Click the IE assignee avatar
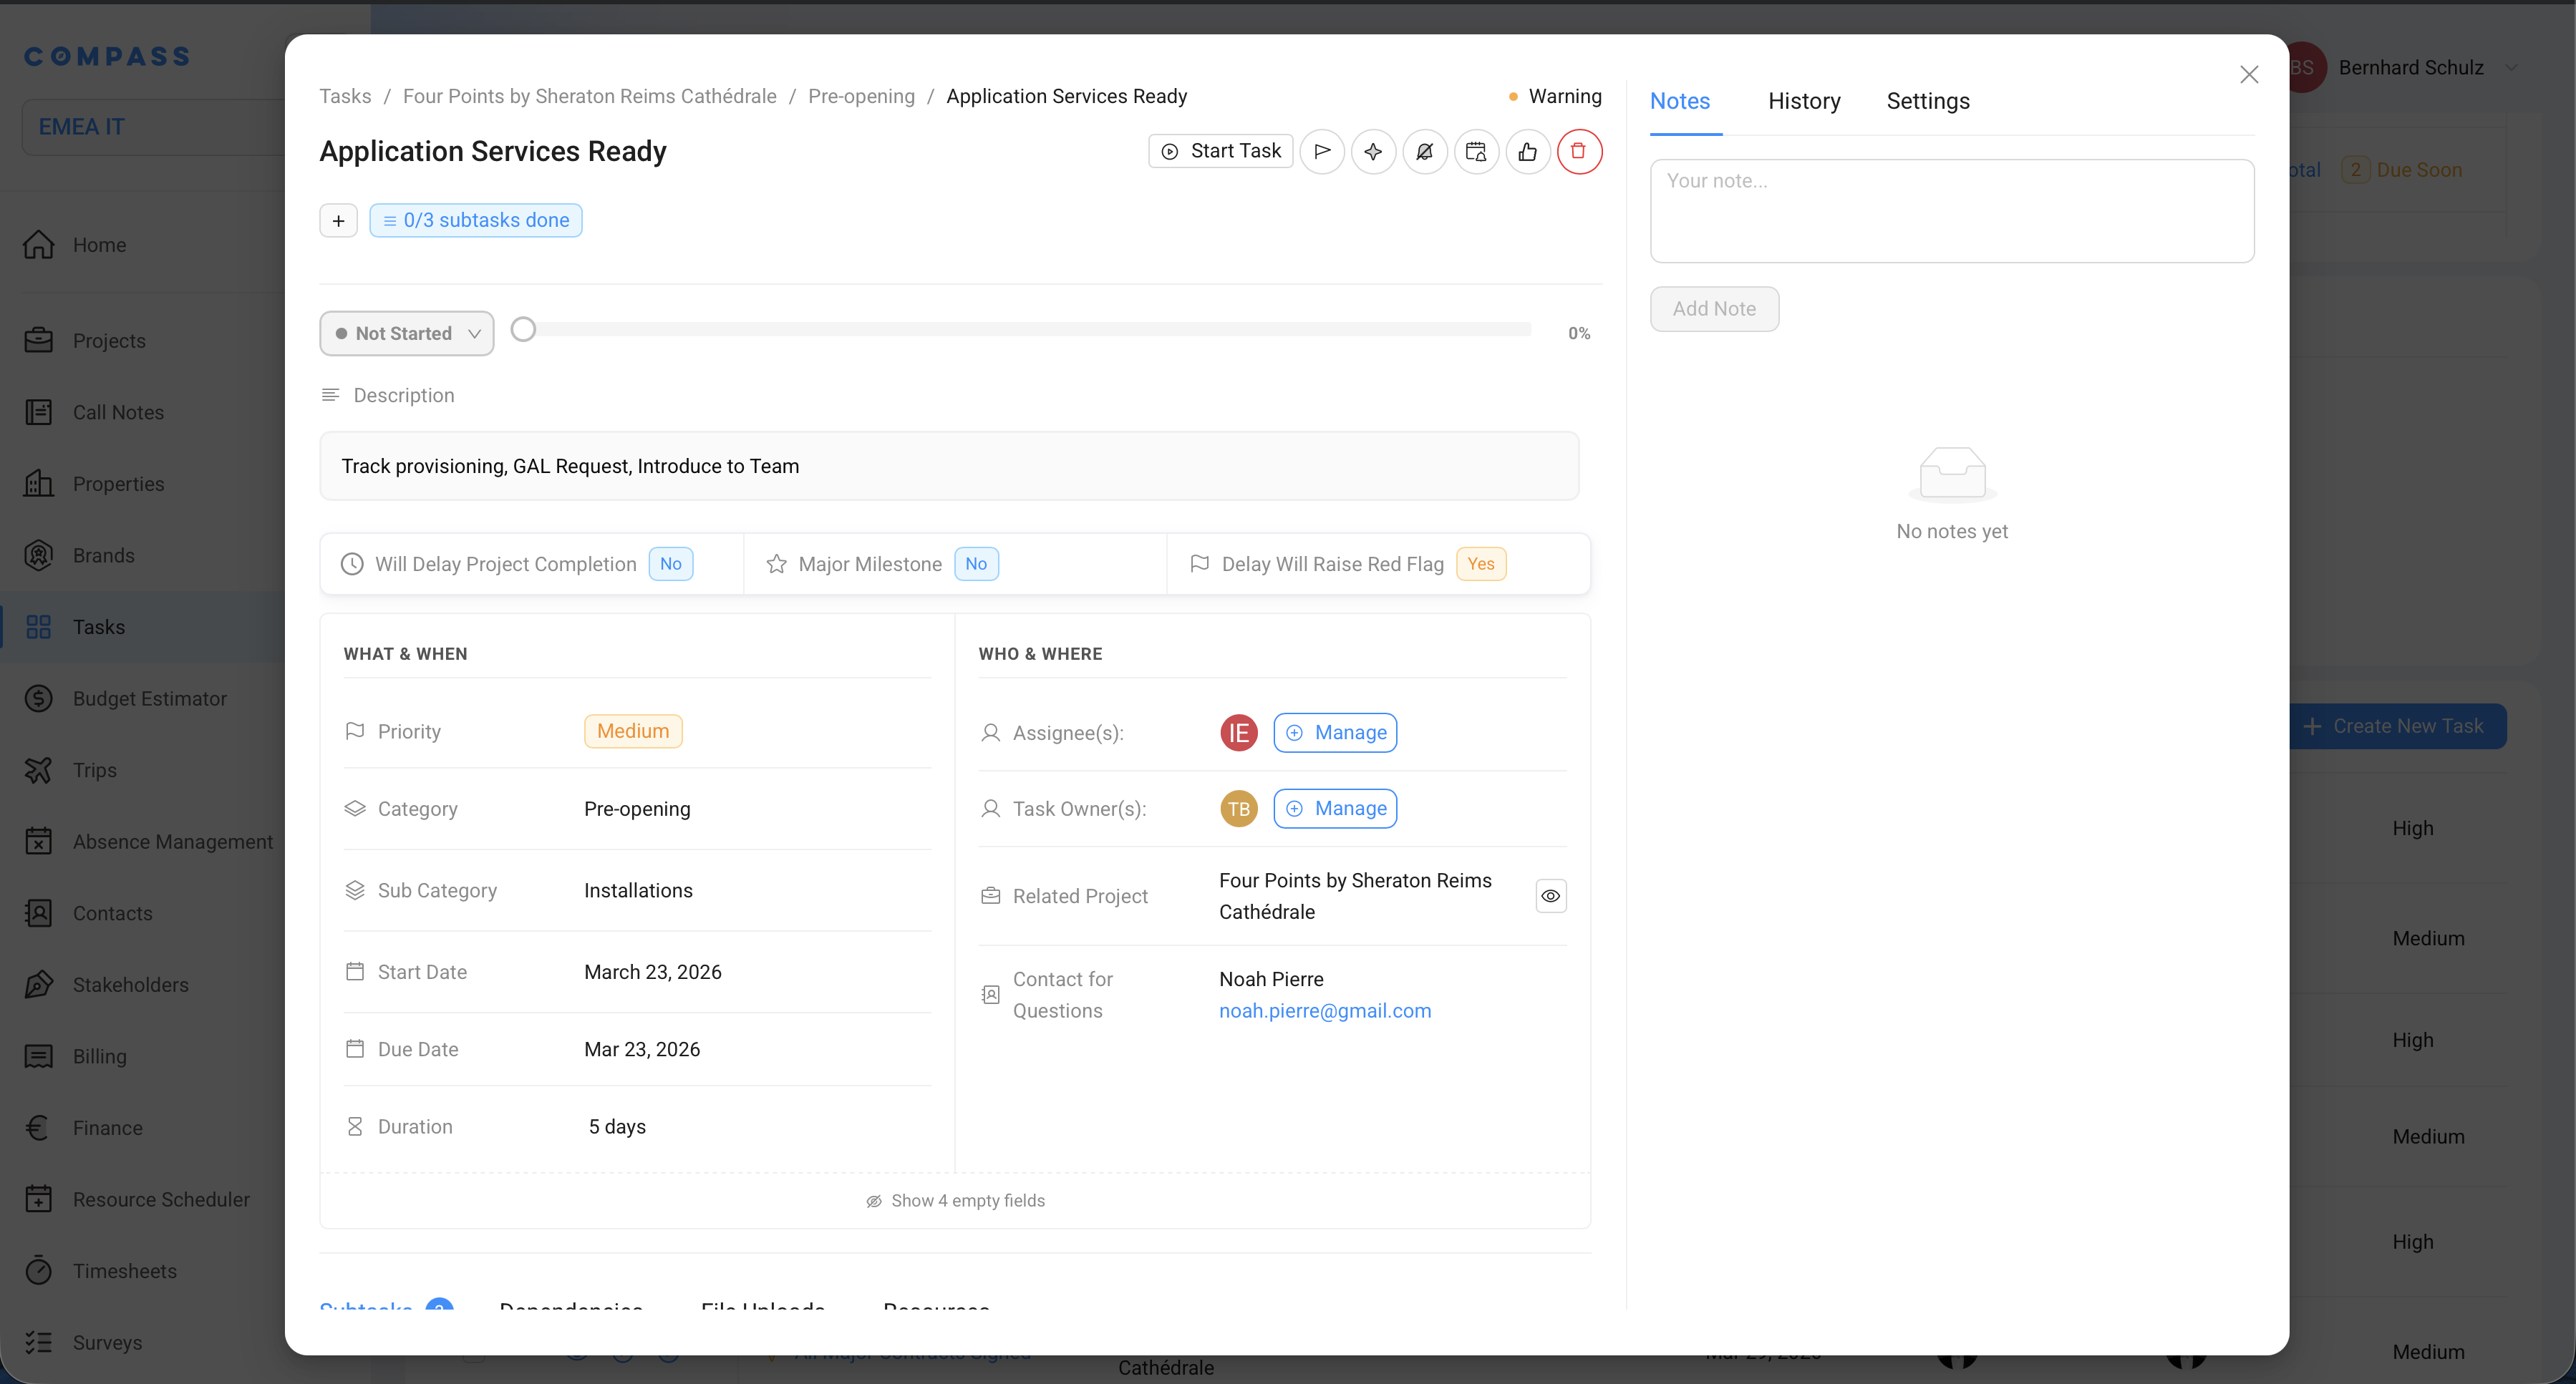 pyautogui.click(x=1239, y=734)
